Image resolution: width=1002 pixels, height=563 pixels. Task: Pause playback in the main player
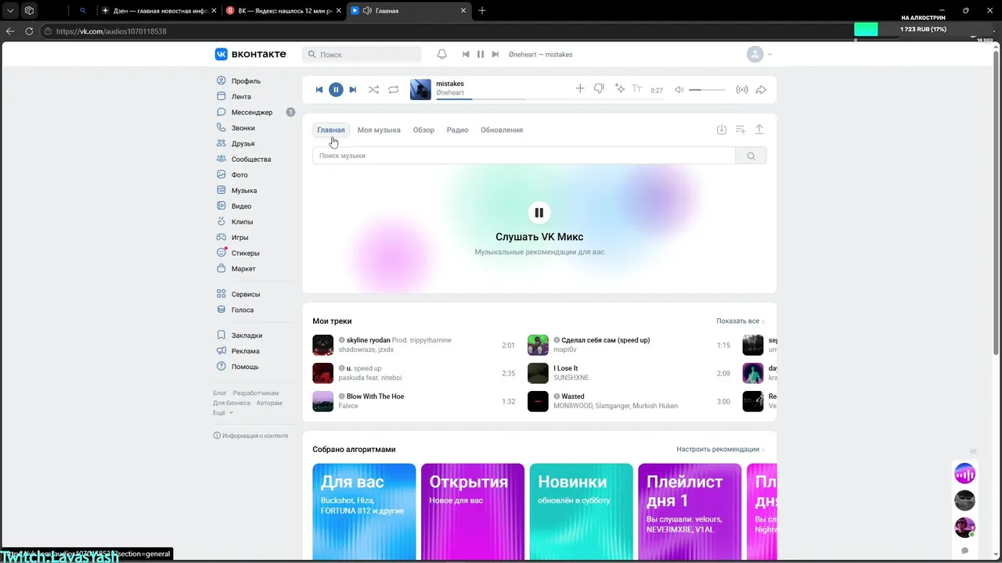point(336,90)
